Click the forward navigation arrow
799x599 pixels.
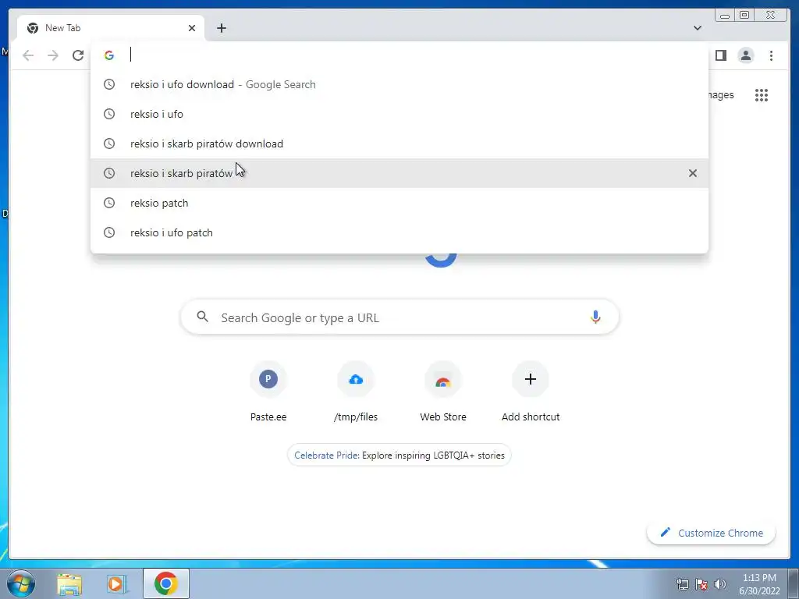tap(53, 55)
